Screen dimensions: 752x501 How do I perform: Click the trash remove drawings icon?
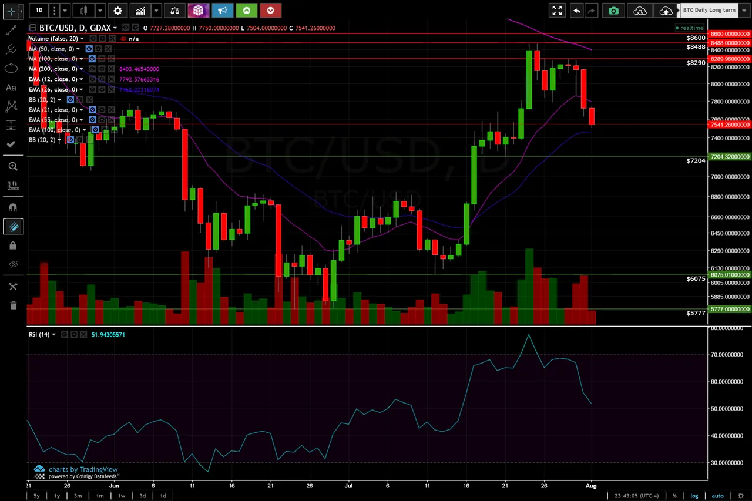(12, 305)
